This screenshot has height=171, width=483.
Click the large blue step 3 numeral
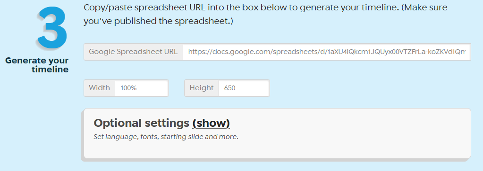(52, 28)
